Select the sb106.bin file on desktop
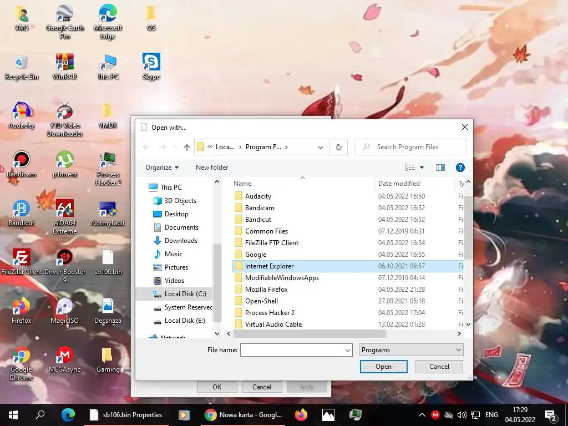 tap(108, 262)
